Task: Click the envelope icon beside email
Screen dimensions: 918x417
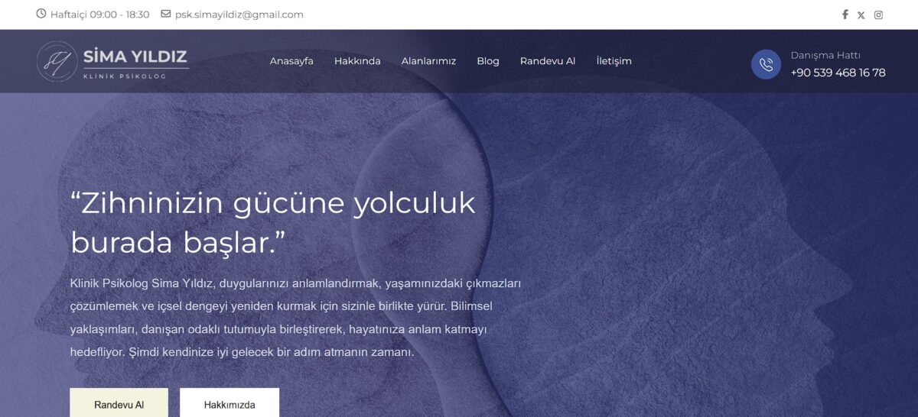Action: click(166, 14)
